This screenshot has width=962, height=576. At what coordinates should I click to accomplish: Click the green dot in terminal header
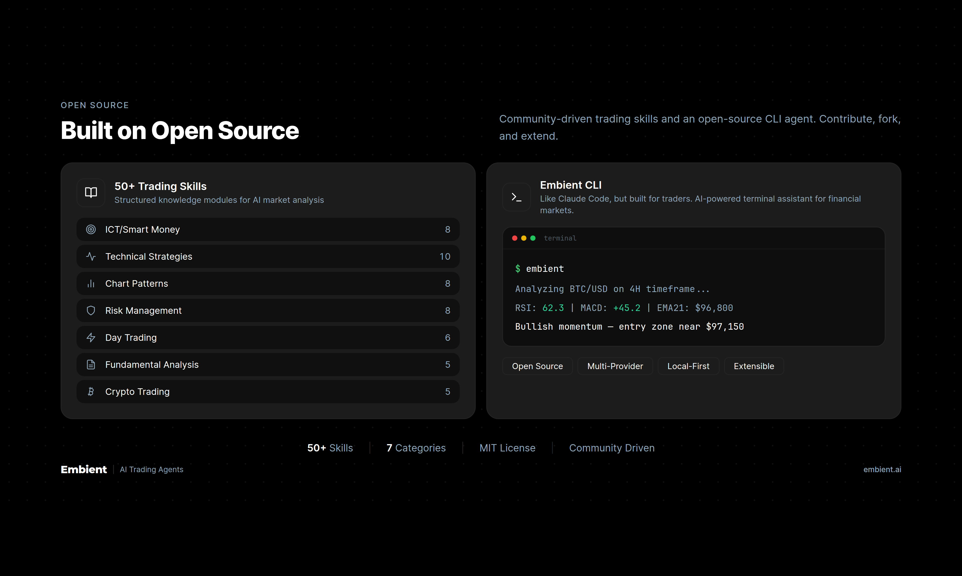pos(533,238)
